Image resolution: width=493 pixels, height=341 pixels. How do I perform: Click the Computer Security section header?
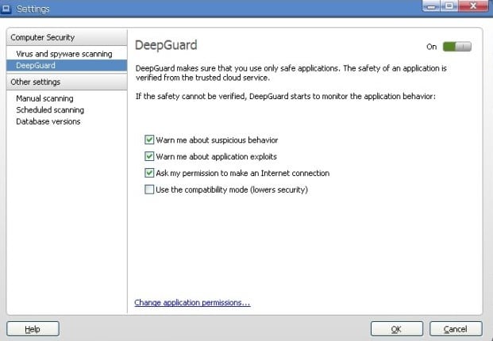click(41, 37)
